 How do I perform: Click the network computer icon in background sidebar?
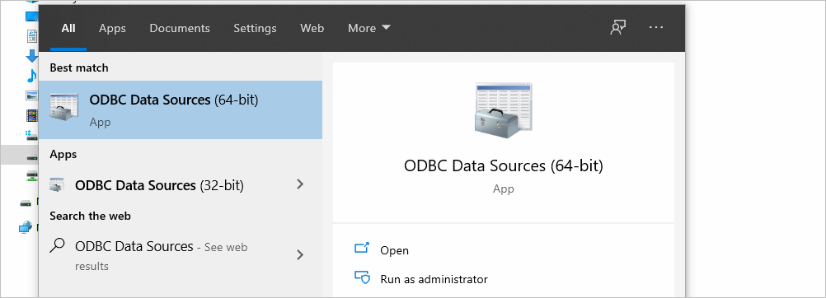[x=26, y=227]
